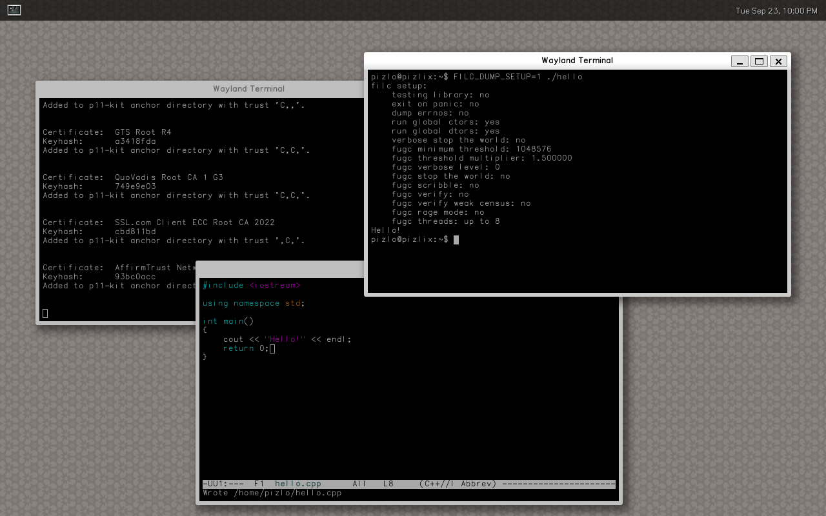This screenshot has height=516, width=826.
Task: Click the int main() function declaration
Action: pyautogui.click(x=228, y=321)
